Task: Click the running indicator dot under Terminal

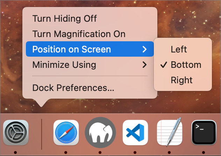Action: [204, 152]
